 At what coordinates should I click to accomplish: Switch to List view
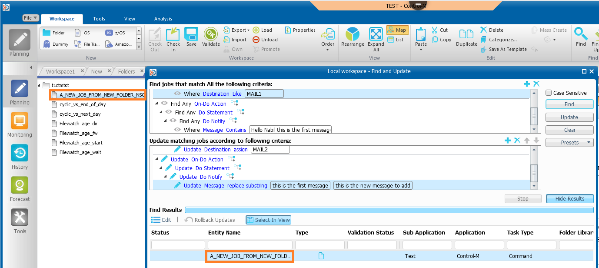396,40
